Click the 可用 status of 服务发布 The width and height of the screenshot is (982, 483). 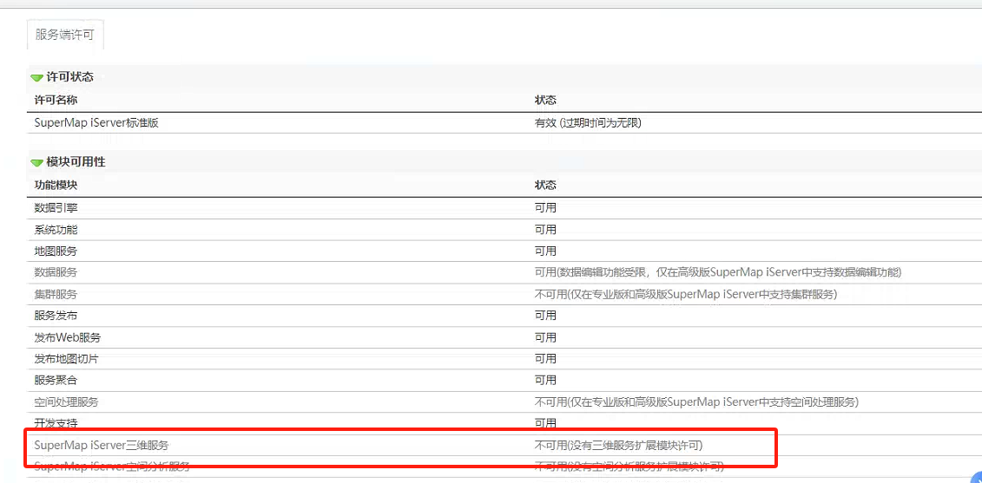545,316
